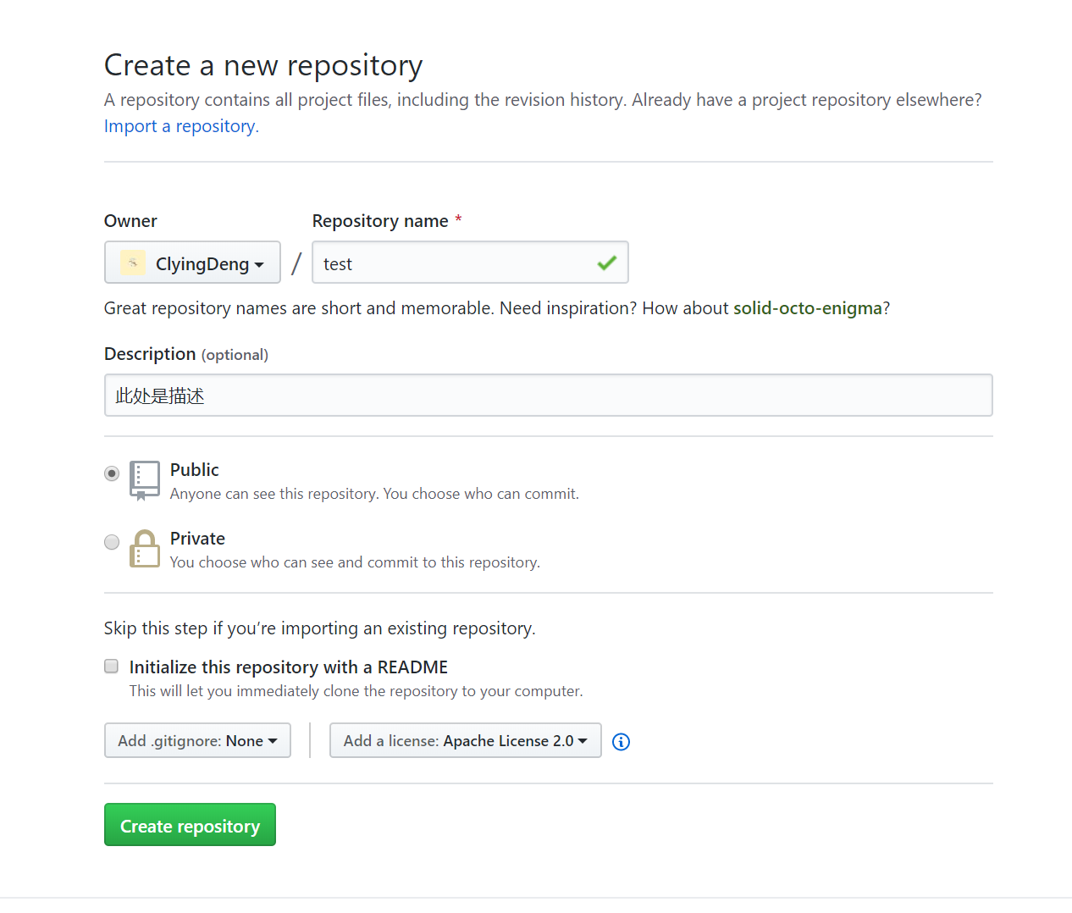Screen dimensions: 1072x913
Task: Follow the Import a repository link
Action: click(x=180, y=126)
